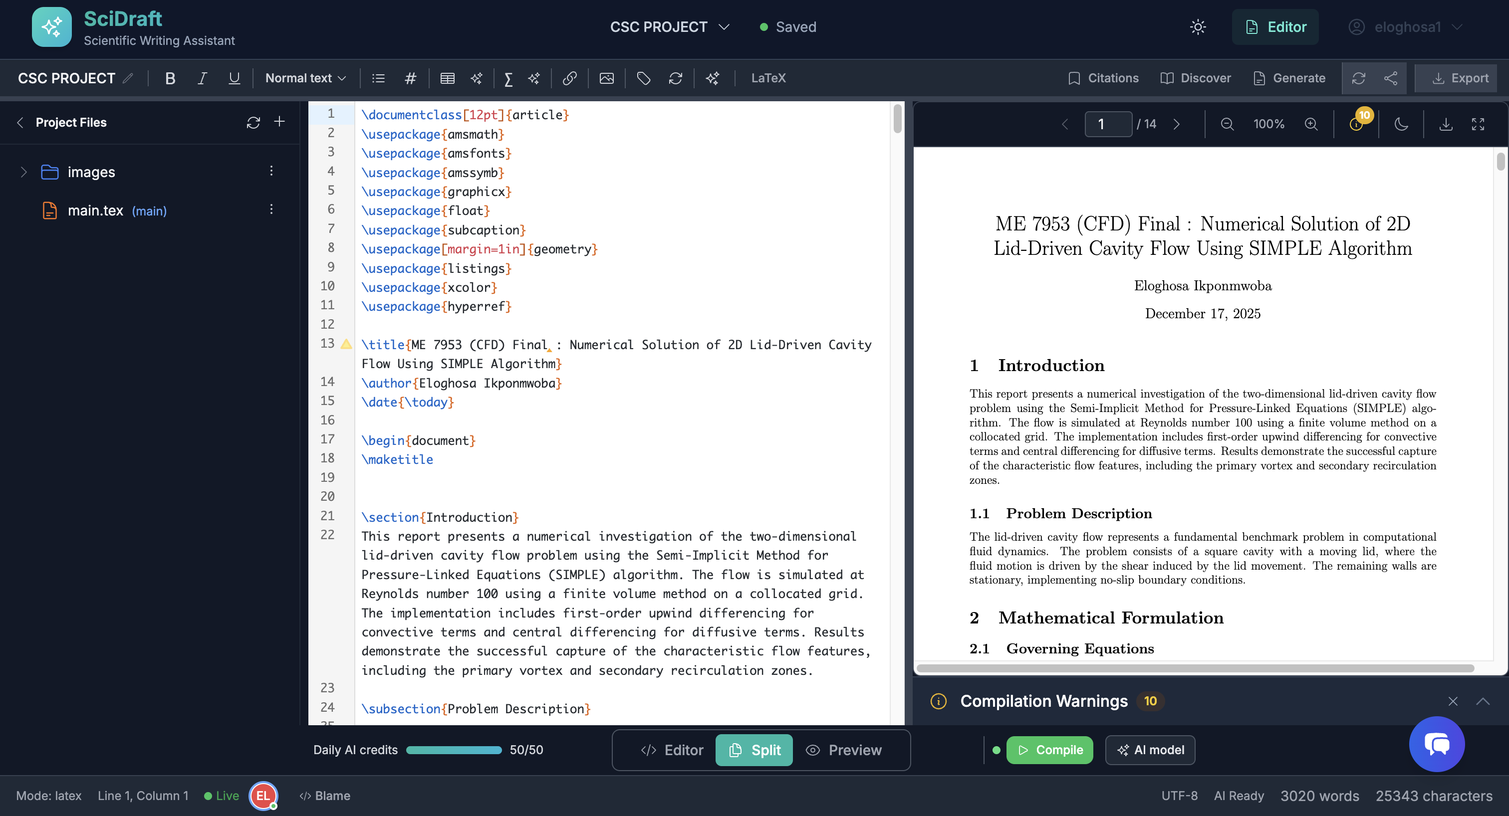The width and height of the screenshot is (1509, 816).
Task: Check the Daily AI credits progress bar
Action: click(x=454, y=750)
